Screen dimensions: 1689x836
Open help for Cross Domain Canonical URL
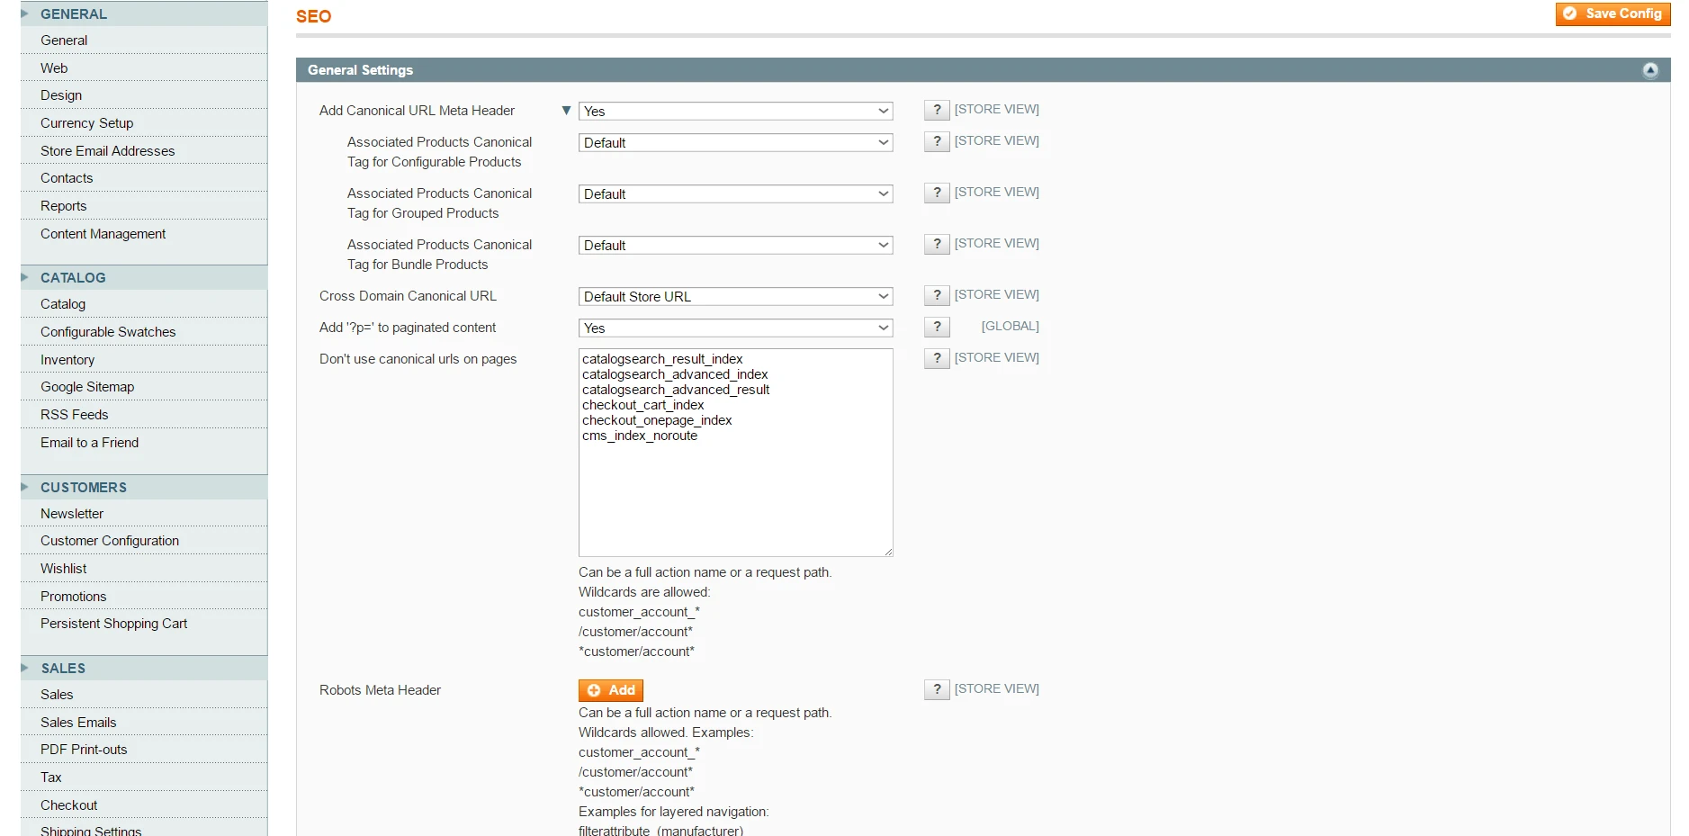pyautogui.click(x=936, y=295)
